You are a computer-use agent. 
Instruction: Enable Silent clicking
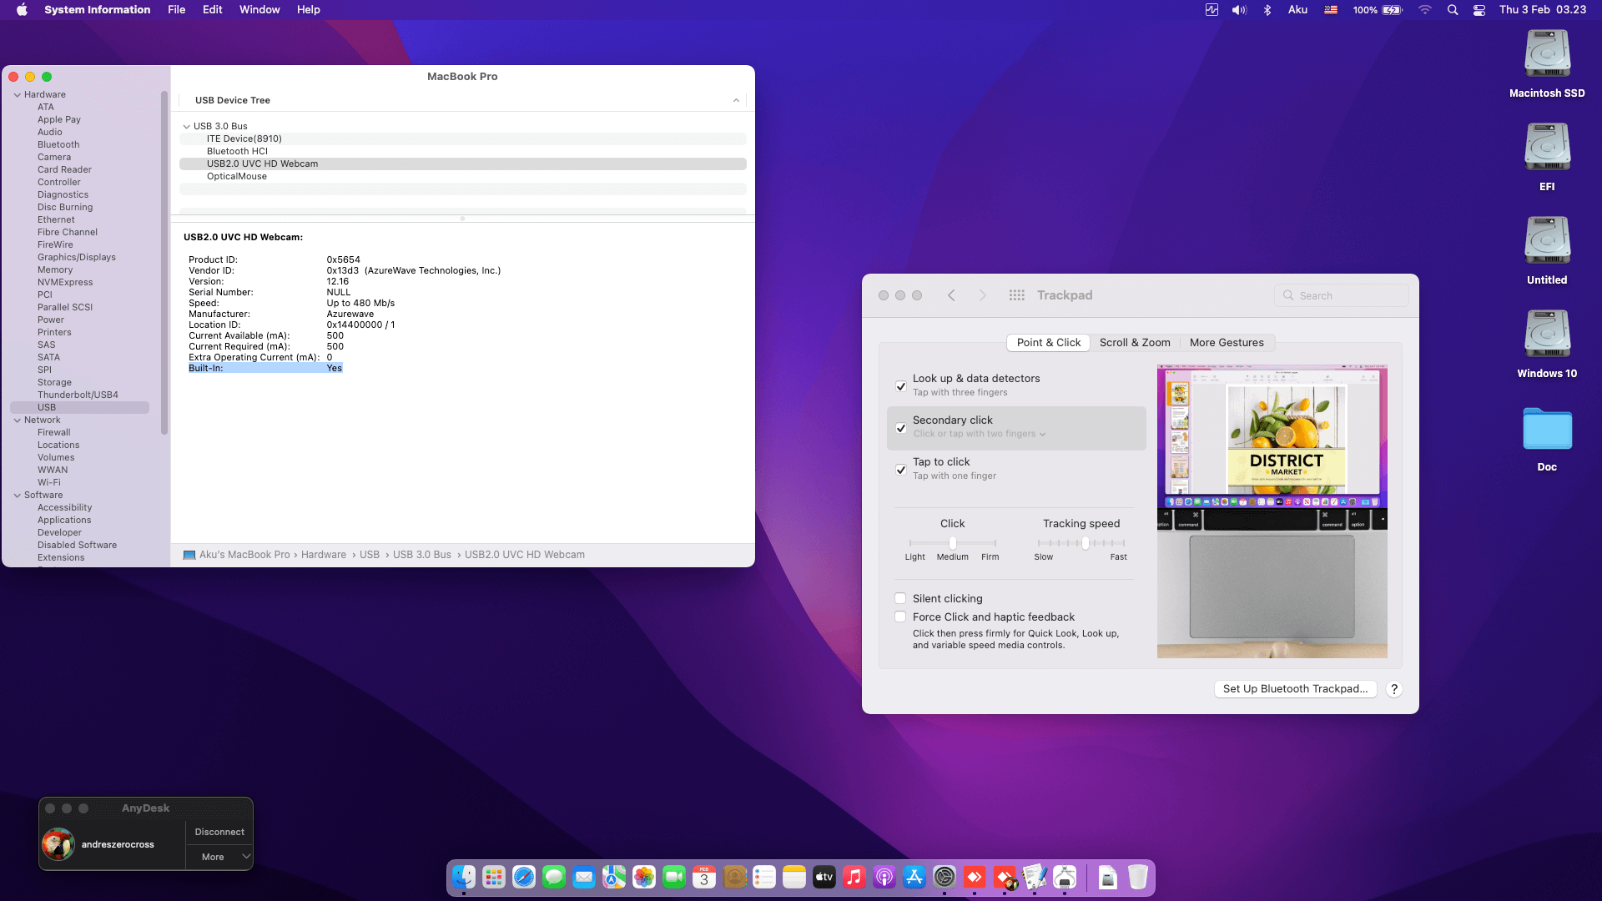[900, 598]
